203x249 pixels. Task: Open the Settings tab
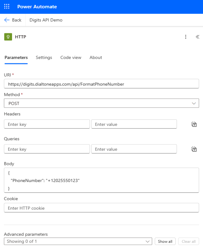44,58
